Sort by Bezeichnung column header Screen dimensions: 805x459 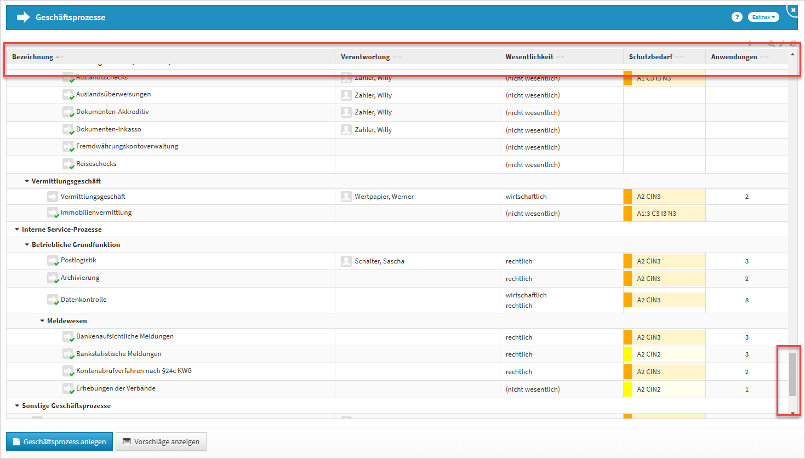[33, 57]
